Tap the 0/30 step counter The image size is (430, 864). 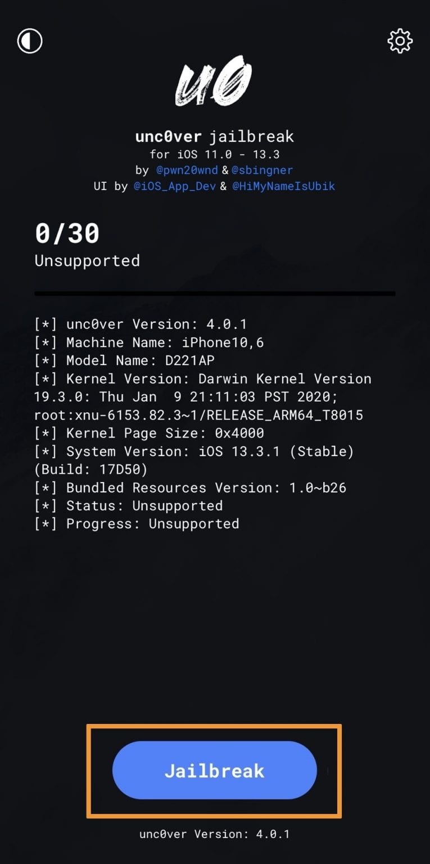[x=67, y=233]
